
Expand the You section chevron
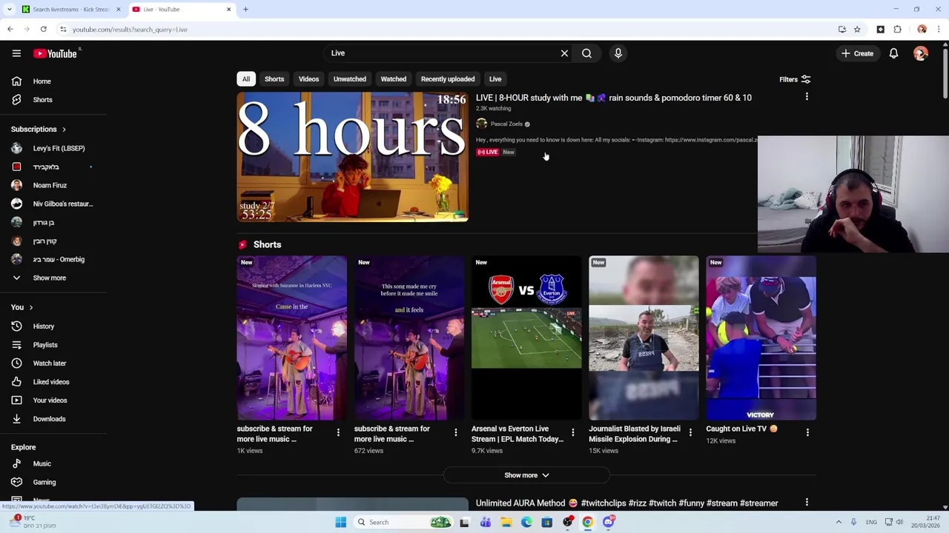pos(30,307)
